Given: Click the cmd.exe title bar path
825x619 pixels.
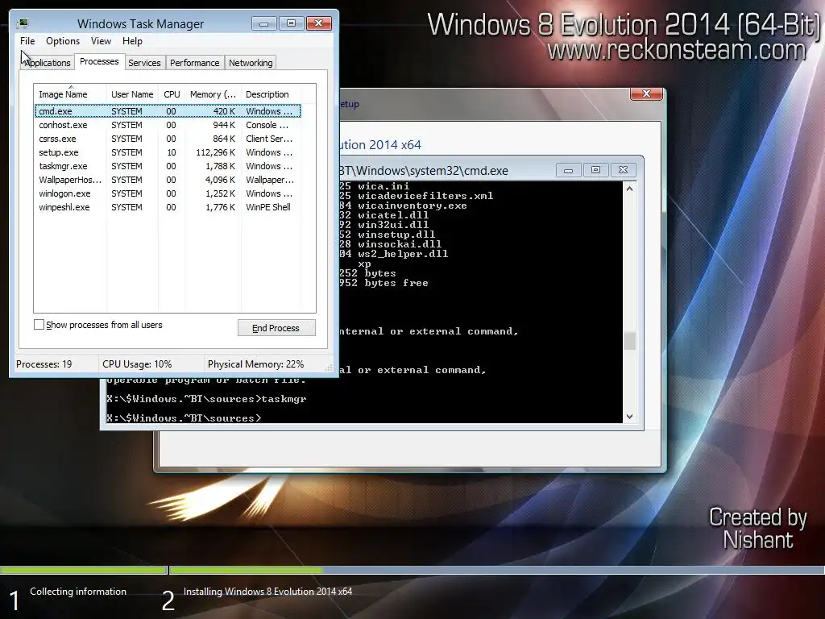Looking at the screenshot, I should tap(423, 171).
